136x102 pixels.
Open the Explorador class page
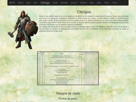point(64,3)
